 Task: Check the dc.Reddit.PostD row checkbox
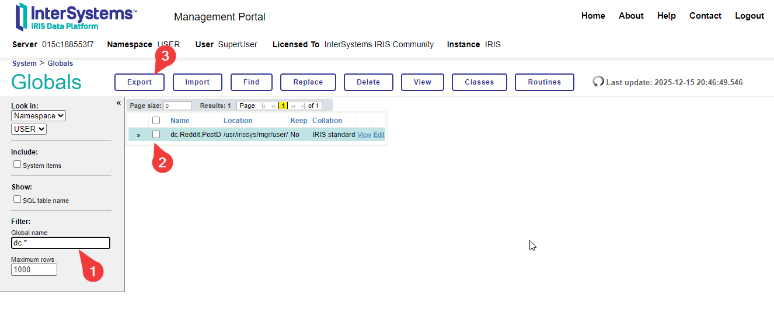[156, 135]
